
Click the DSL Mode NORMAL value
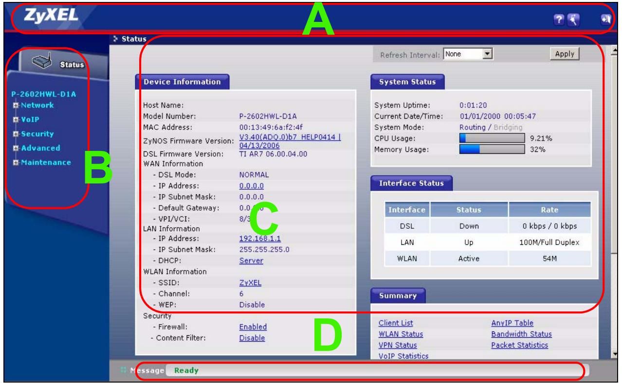click(x=254, y=175)
